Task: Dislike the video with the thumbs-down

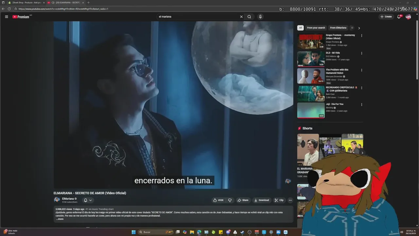Action: 230,200
